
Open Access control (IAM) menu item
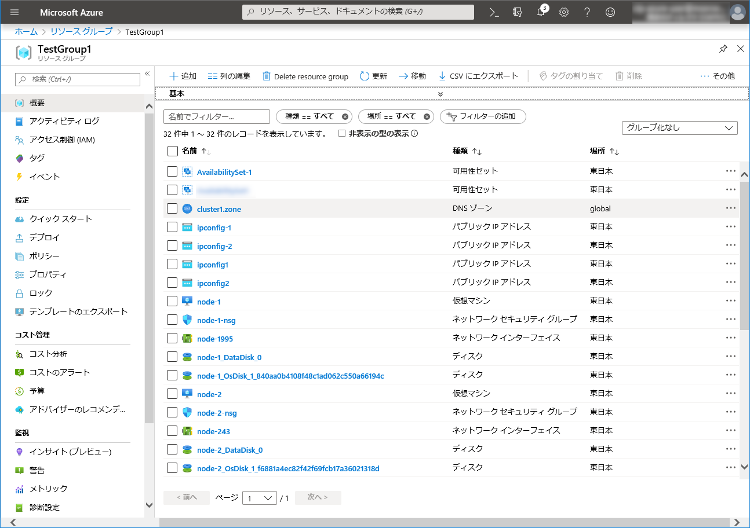pos(62,140)
